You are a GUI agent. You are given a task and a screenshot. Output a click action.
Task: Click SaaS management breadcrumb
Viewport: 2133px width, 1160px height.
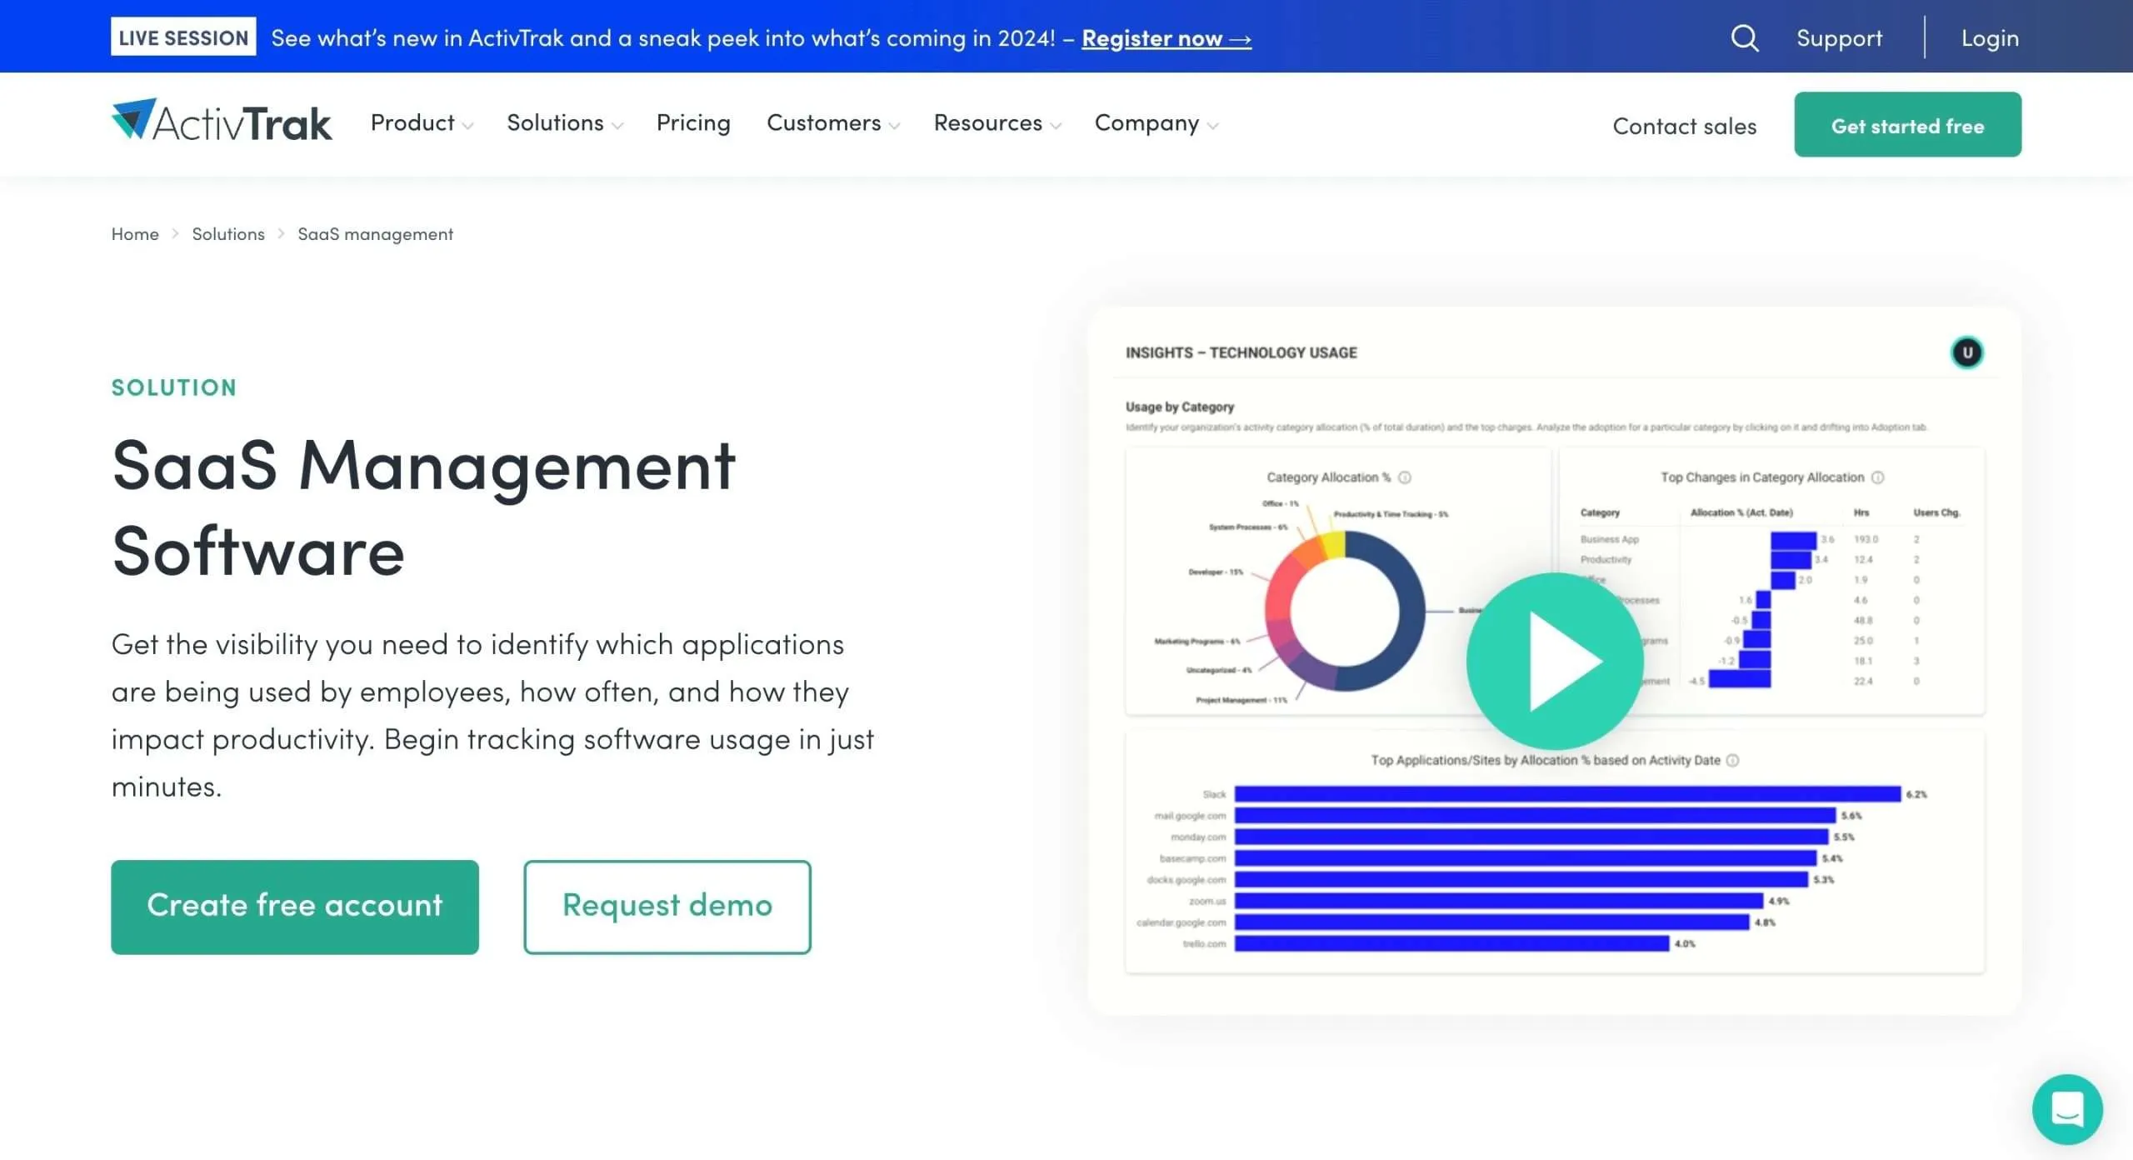pyautogui.click(x=375, y=234)
